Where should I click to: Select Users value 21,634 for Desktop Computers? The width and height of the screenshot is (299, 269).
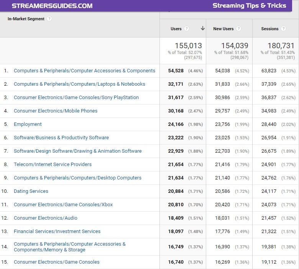point(176,178)
